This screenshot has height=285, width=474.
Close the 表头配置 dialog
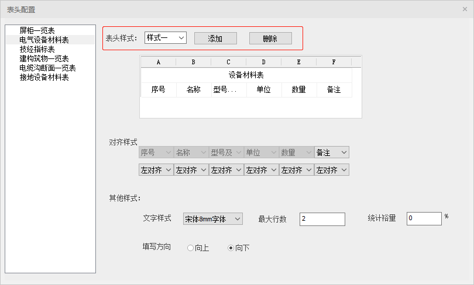coord(465,9)
